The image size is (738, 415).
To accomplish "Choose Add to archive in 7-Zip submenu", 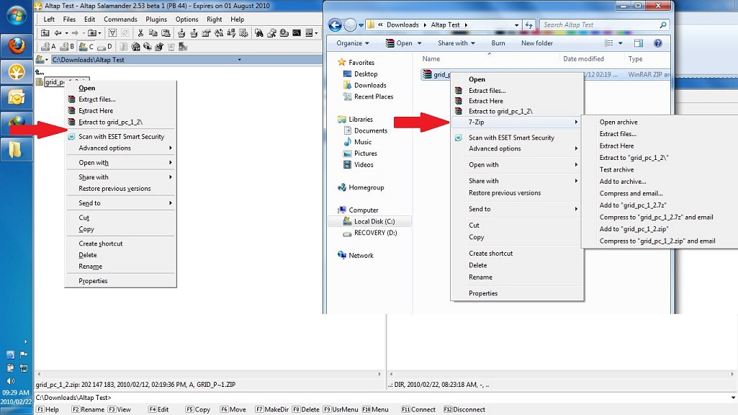I will coord(623,182).
